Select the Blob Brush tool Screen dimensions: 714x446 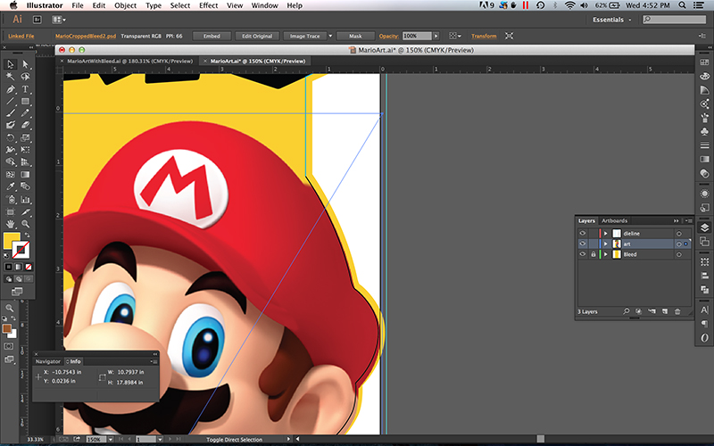(x=11, y=125)
